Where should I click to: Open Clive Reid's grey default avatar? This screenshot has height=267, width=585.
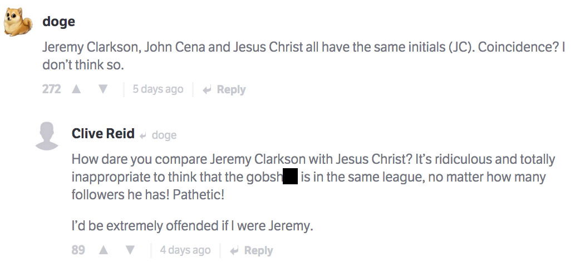pyautogui.click(x=47, y=135)
